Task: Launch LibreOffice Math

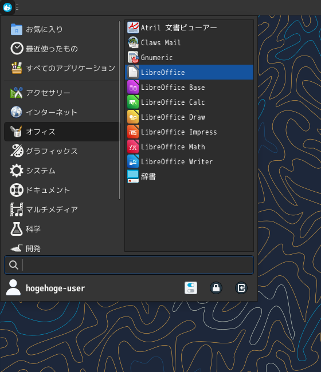Action: (x=189, y=147)
